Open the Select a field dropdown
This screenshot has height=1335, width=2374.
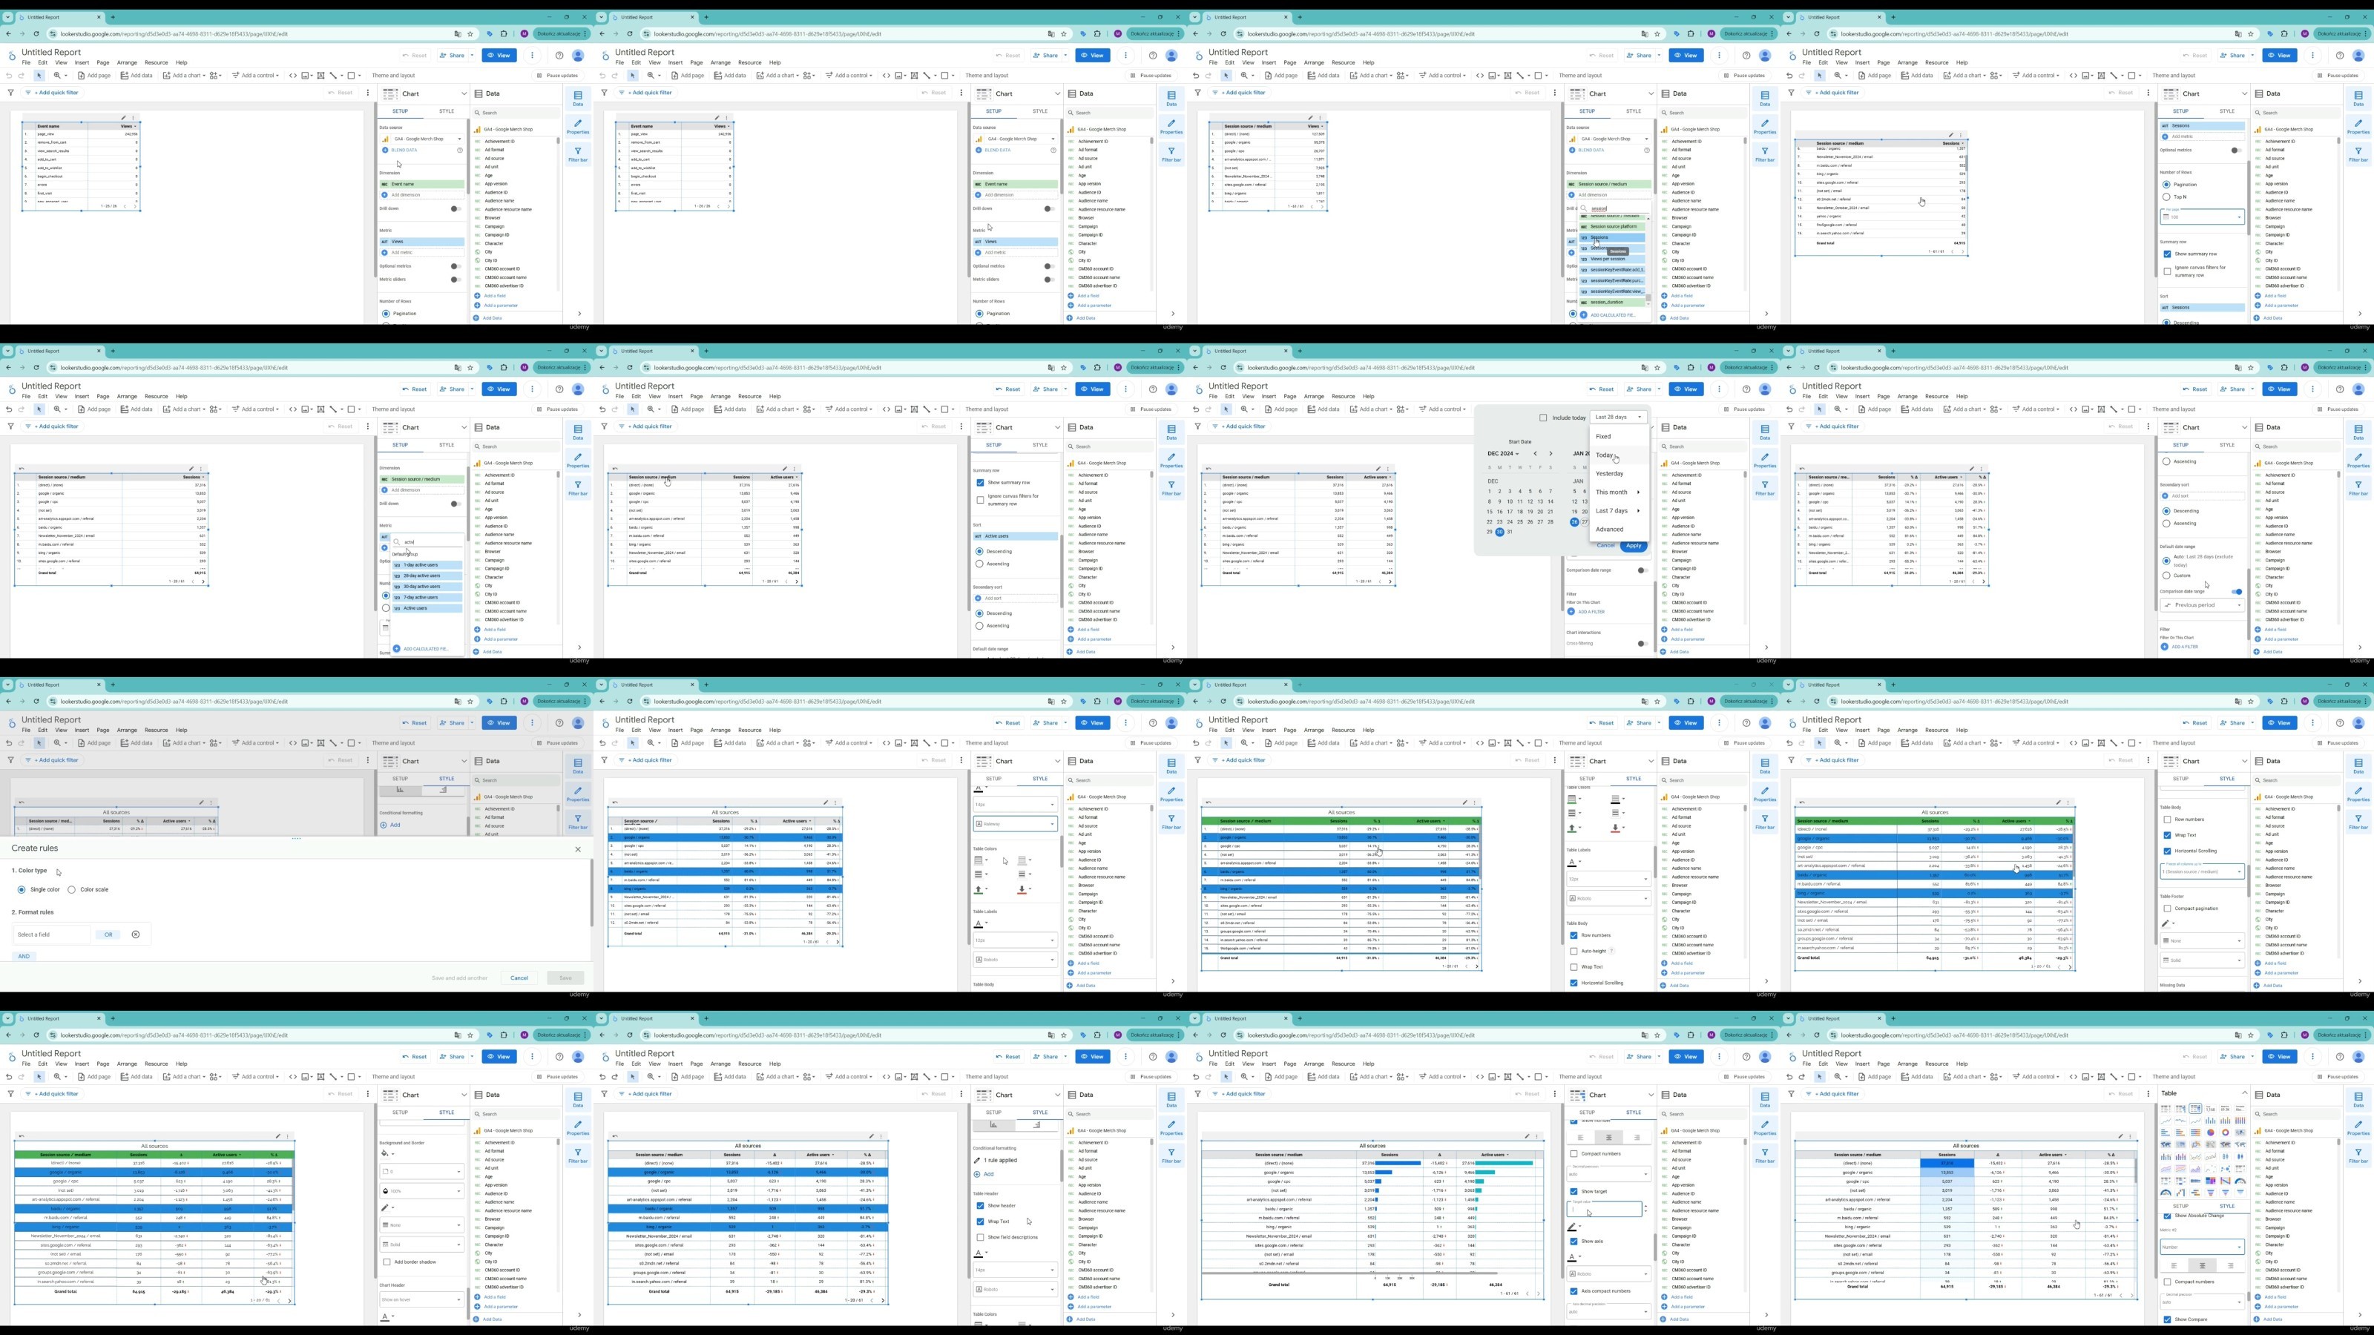pos(53,935)
